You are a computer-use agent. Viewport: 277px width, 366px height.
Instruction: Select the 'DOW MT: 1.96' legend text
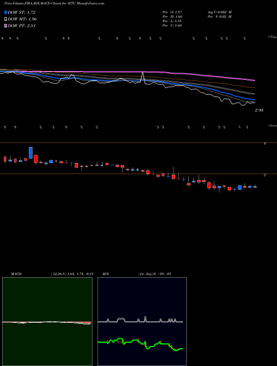(22, 19)
